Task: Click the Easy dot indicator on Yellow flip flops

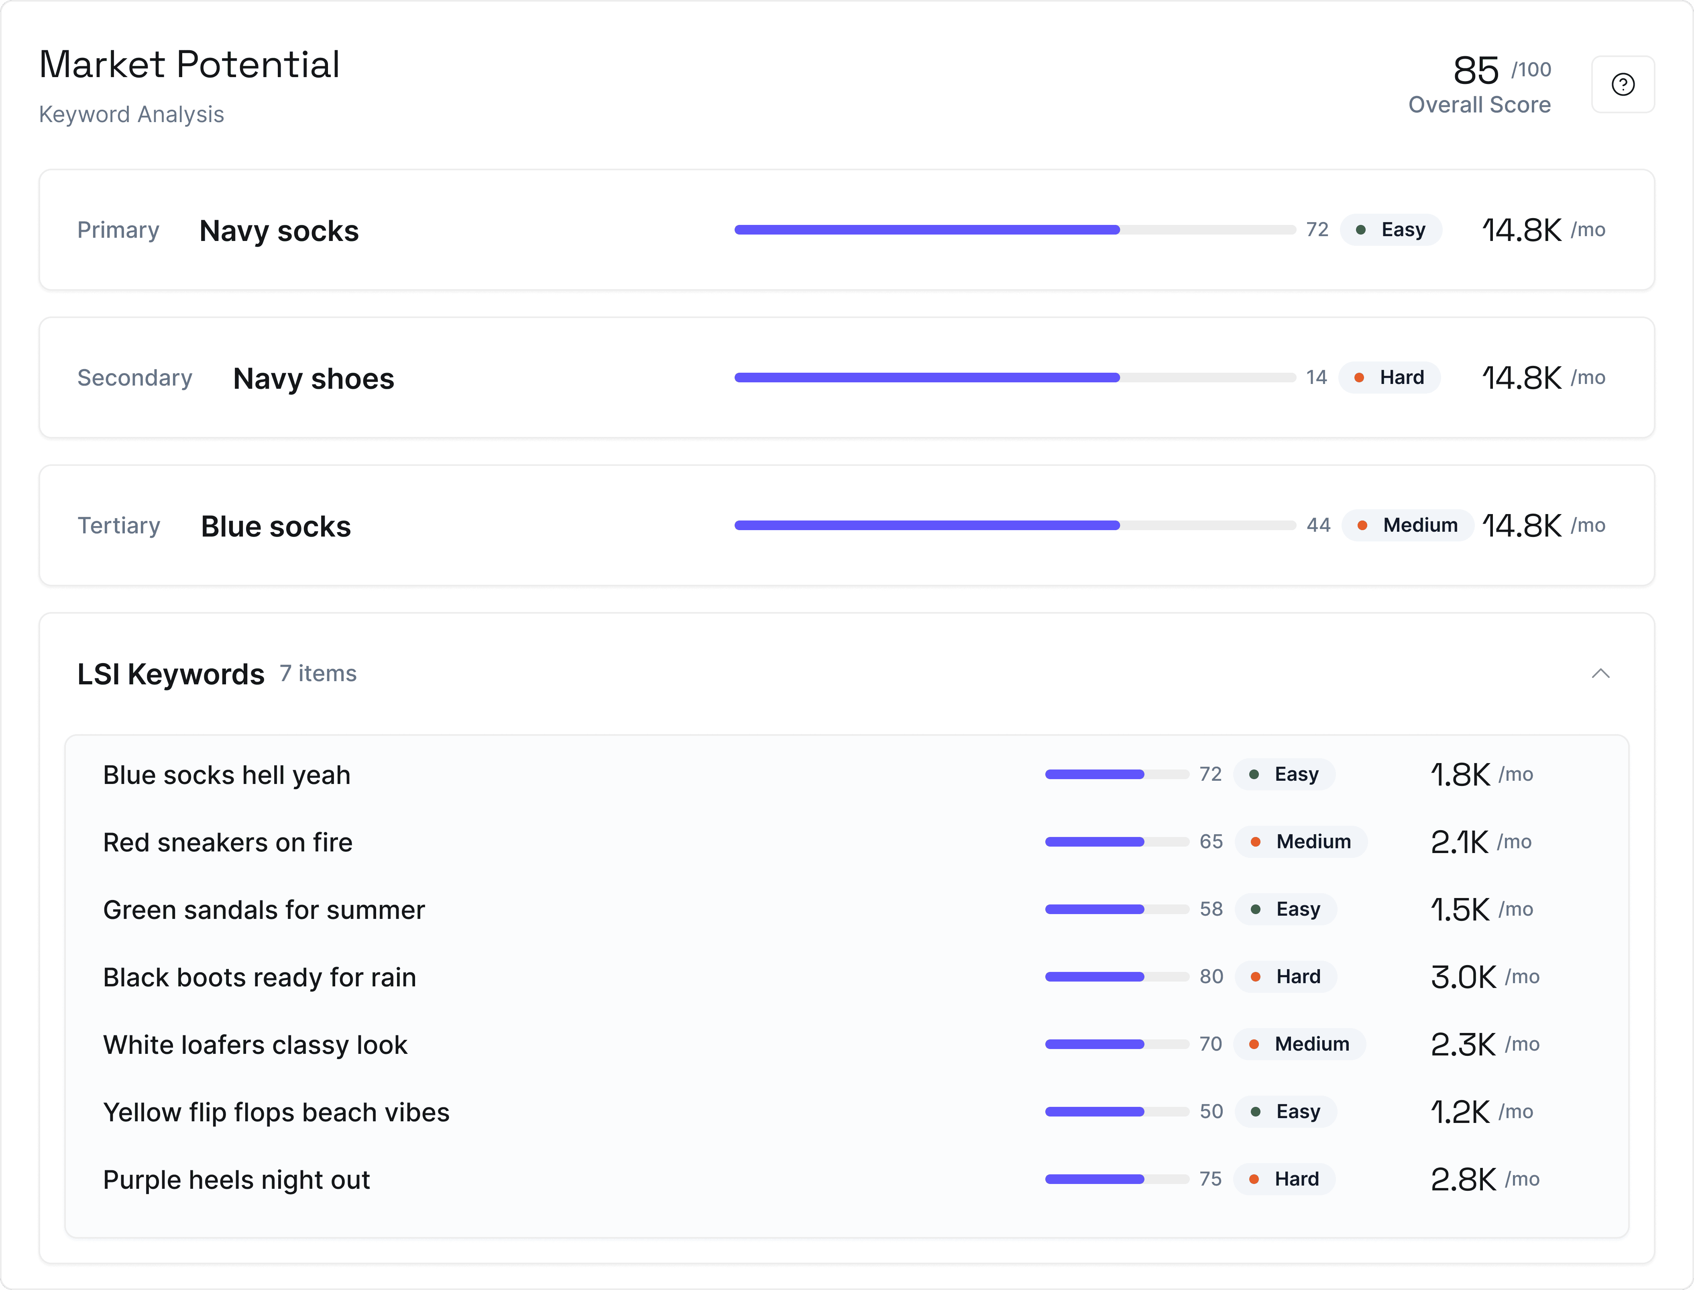Action: tap(1256, 1112)
